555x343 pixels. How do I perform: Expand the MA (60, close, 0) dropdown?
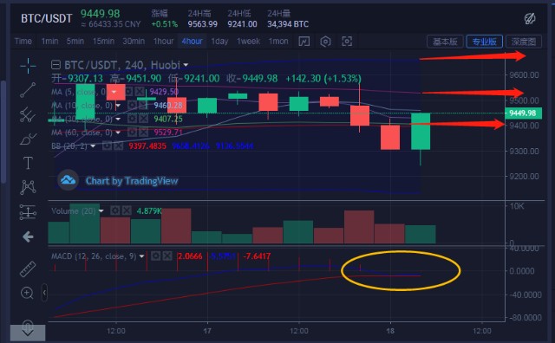click(118, 133)
